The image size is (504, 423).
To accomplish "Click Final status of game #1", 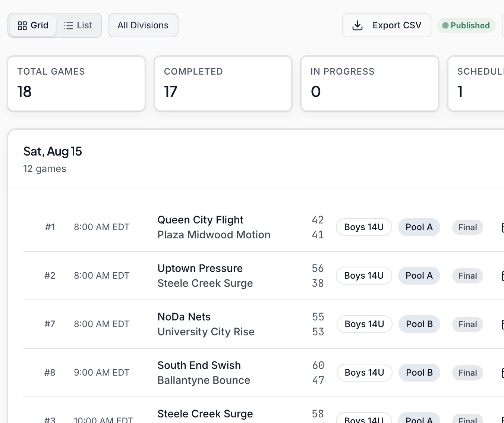I will pos(467,227).
